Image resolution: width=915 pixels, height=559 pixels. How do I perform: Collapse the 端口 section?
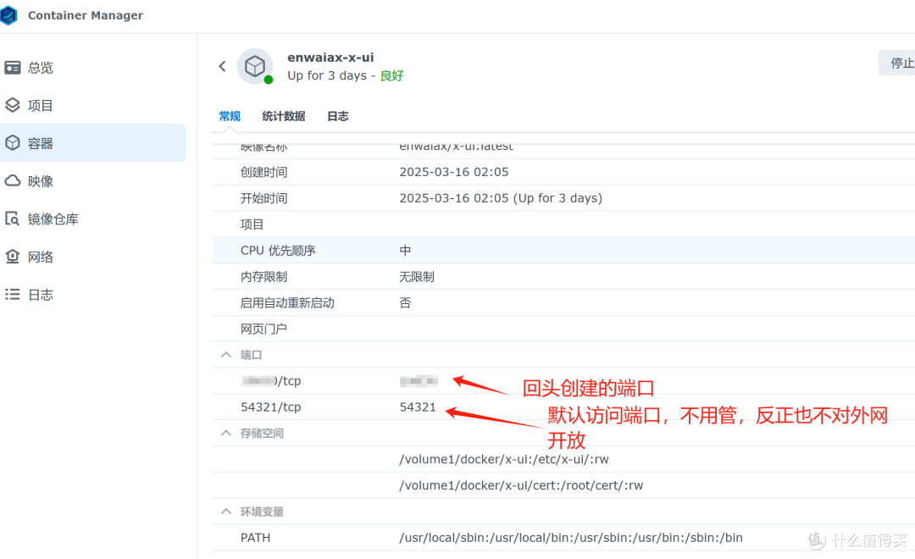coord(226,355)
